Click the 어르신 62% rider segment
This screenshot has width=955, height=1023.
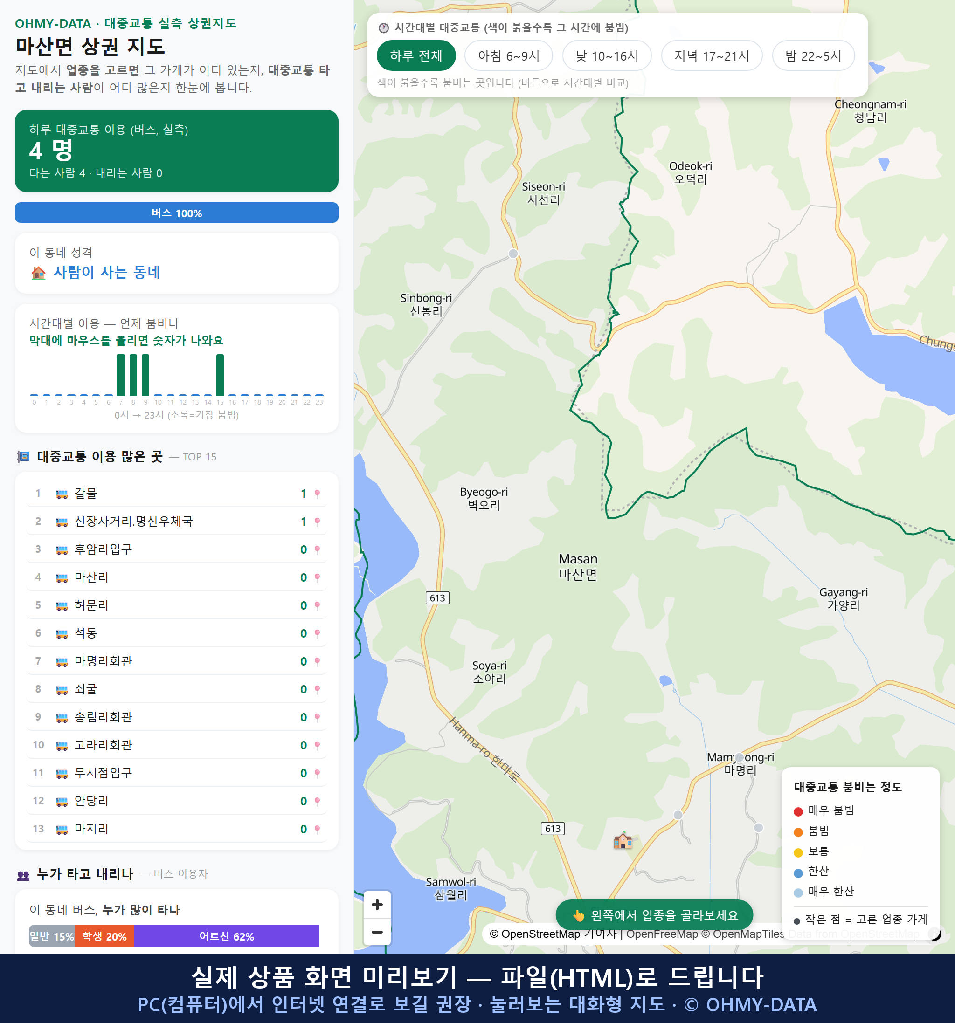tap(227, 936)
